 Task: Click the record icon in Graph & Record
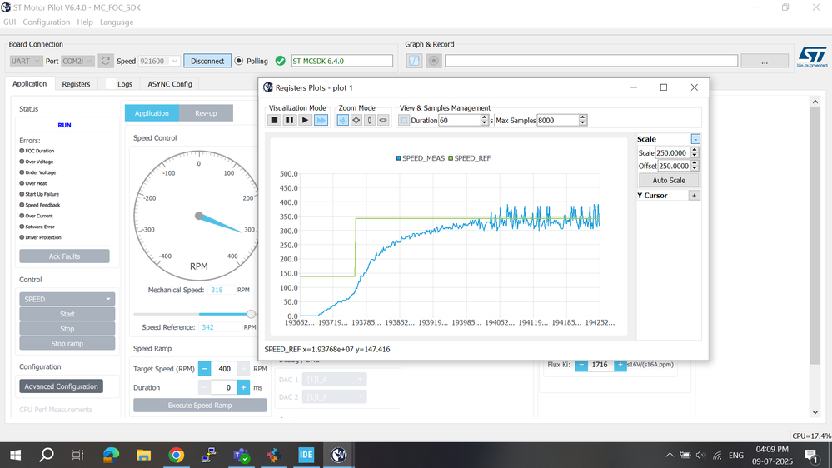click(x=434, y=61)
